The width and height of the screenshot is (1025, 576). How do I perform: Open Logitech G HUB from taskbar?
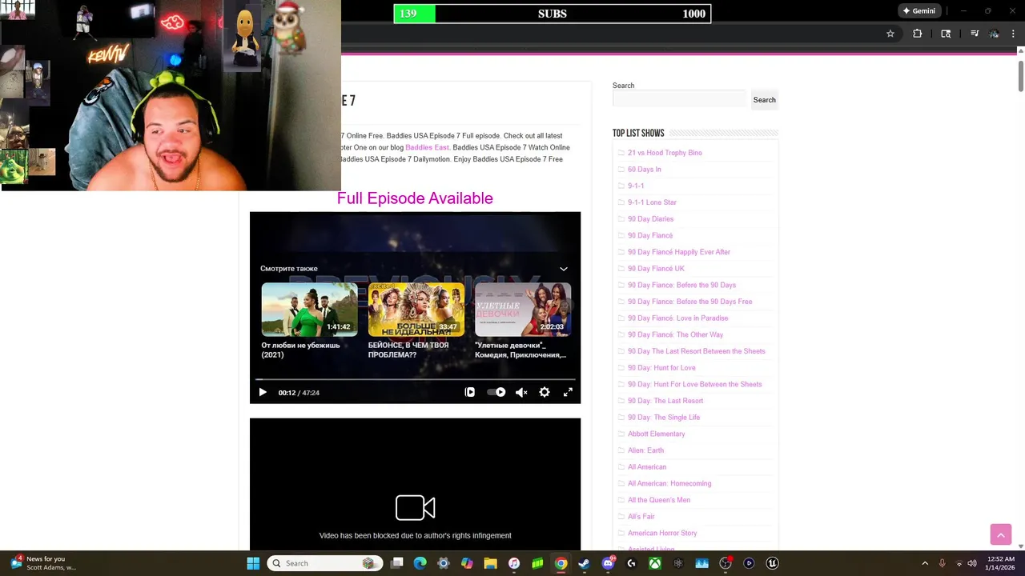pyautogui.click(x=631, y=563)
